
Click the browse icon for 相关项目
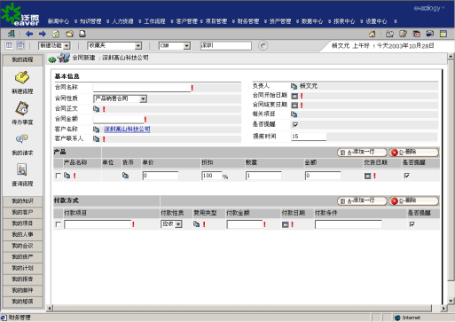[x=294, y=114]
